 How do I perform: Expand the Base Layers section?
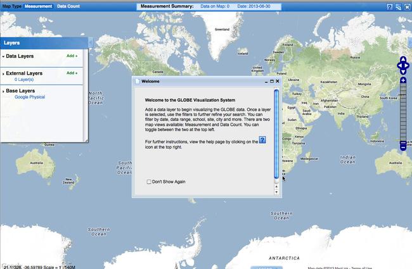(x=3, y=91)
